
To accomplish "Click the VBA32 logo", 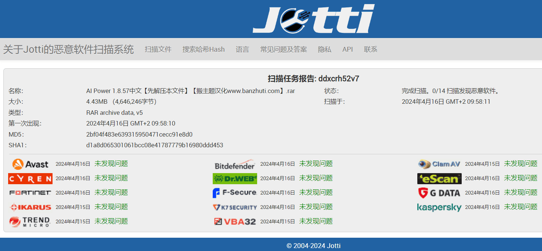I will [235, 221].
